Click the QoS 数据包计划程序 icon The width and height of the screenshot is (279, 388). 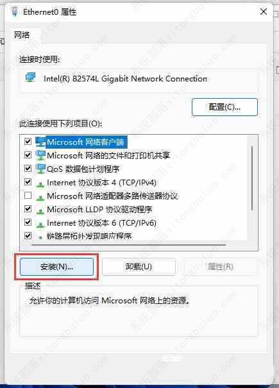[40, 169]
